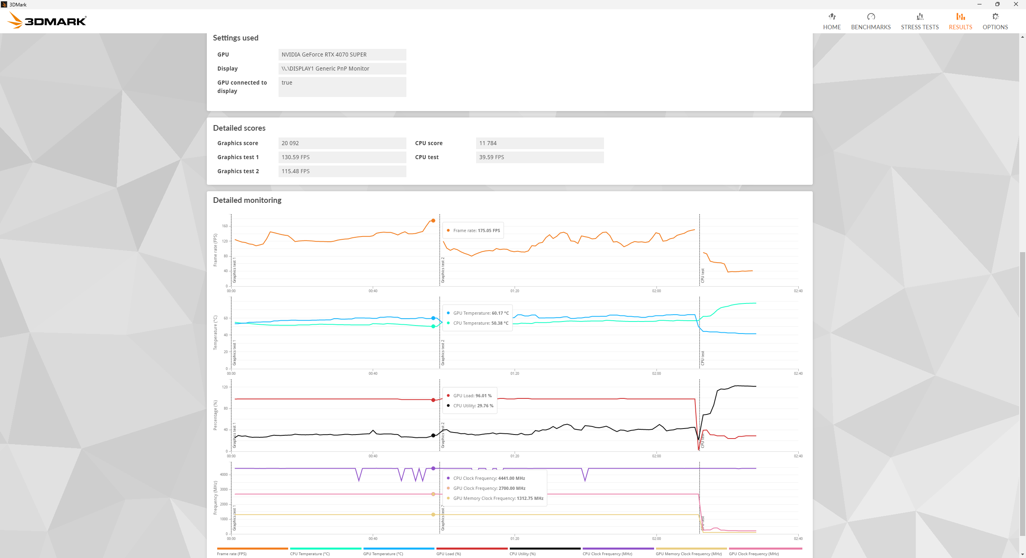Toggle GPU Temperature legend series

coord(398,552)
